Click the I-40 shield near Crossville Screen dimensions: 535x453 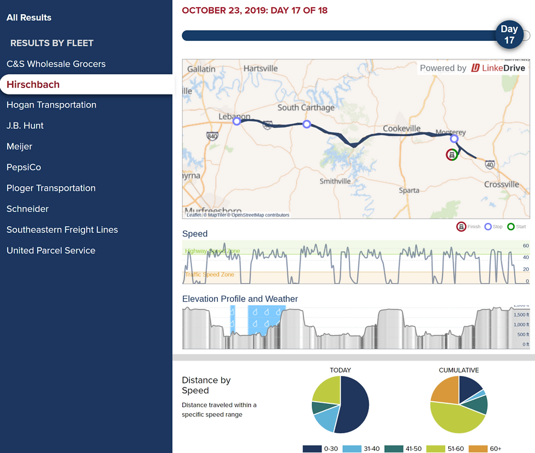(490, 164)
